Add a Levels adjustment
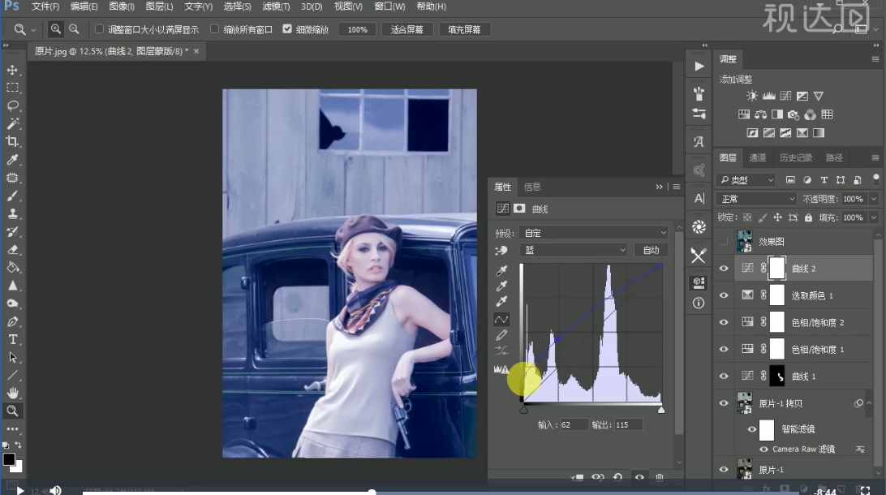The image size is (886, 495). [x=768, y=96]
